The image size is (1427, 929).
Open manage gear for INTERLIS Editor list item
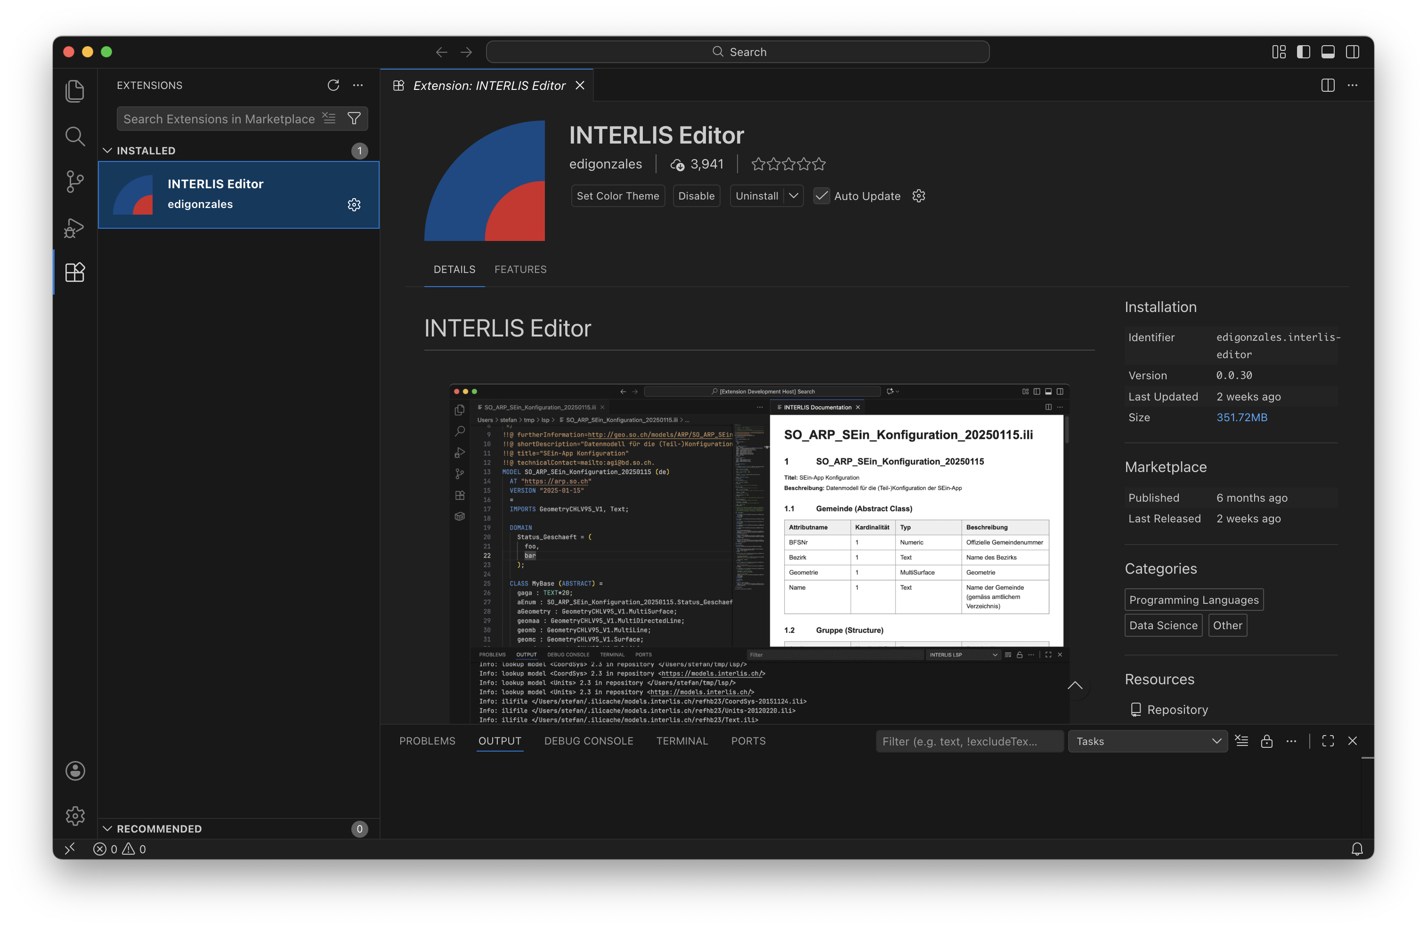(x=354, y=205)
